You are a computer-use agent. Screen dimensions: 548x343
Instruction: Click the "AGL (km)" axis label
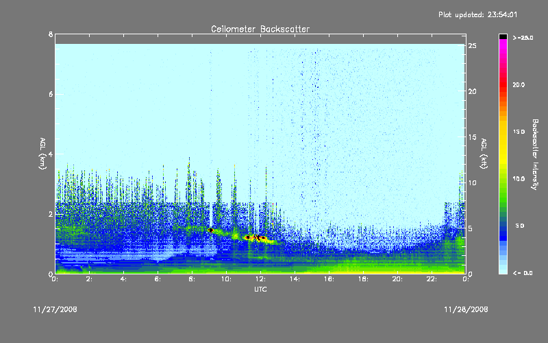(x=42, y=154)
